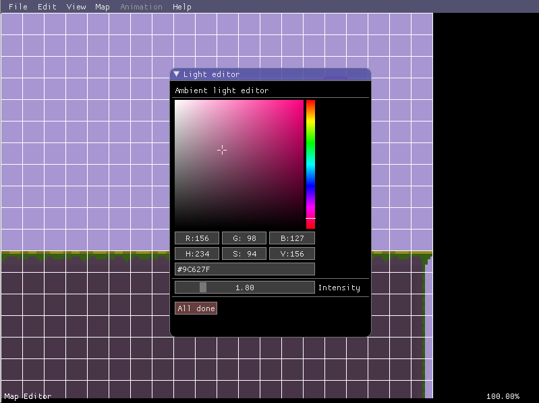Click the saturation S: 94 value field
Screen dimensions: 539x403
pyautogui.click(x=244, y=254)
